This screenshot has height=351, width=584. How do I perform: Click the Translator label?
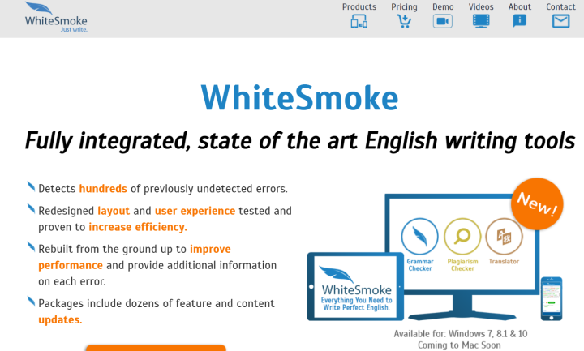[504, 261]
